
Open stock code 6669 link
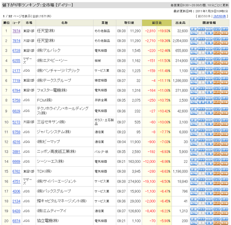(16, 162)
